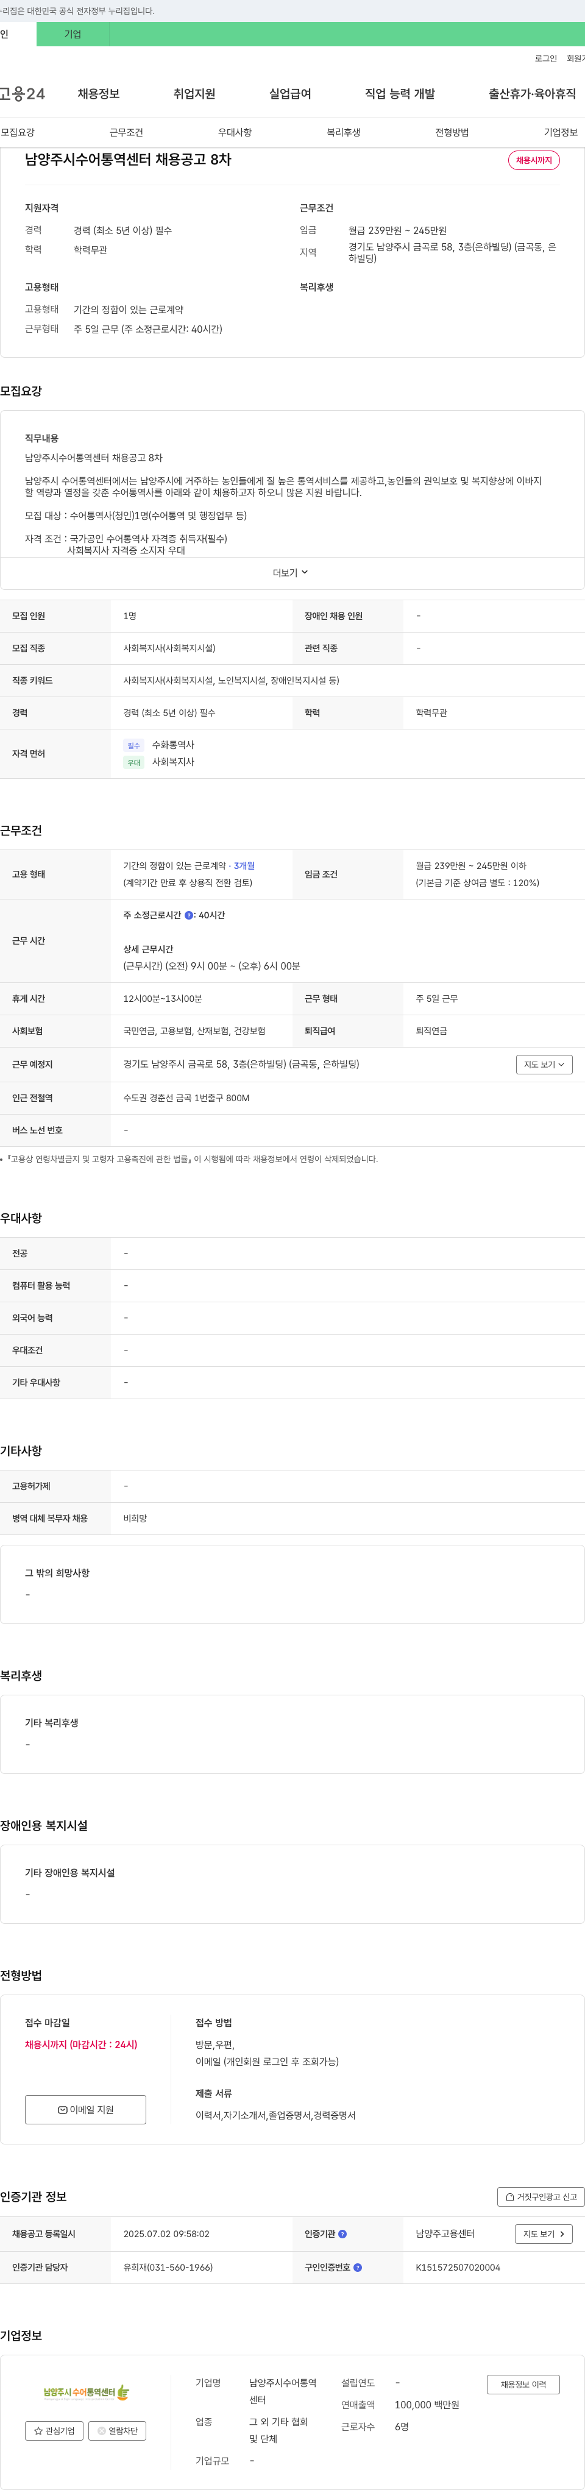
Task: Open the 직업 능력 개발 menu
Action: point(399,94)
